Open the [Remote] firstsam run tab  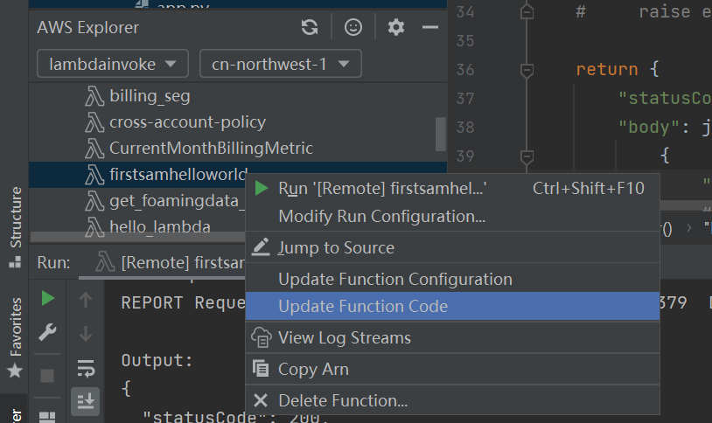click(x=169, y=263)
